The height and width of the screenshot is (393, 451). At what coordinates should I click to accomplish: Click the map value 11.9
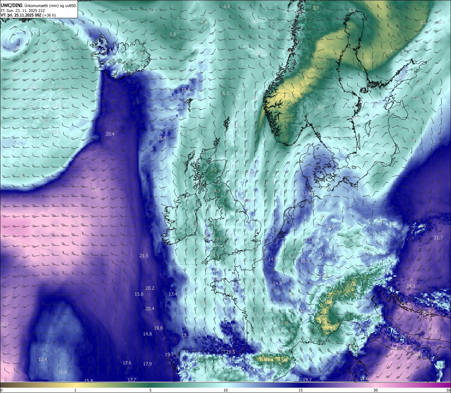[x=62, y=373]
